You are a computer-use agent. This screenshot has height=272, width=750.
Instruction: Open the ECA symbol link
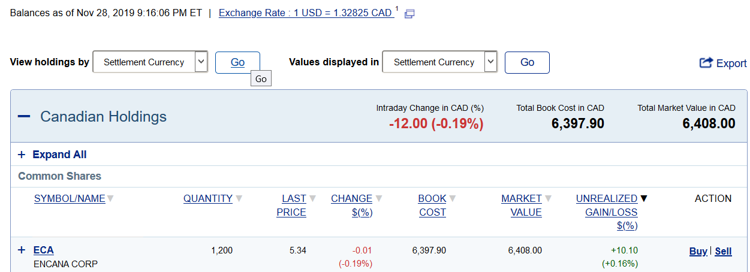point(44,250)
